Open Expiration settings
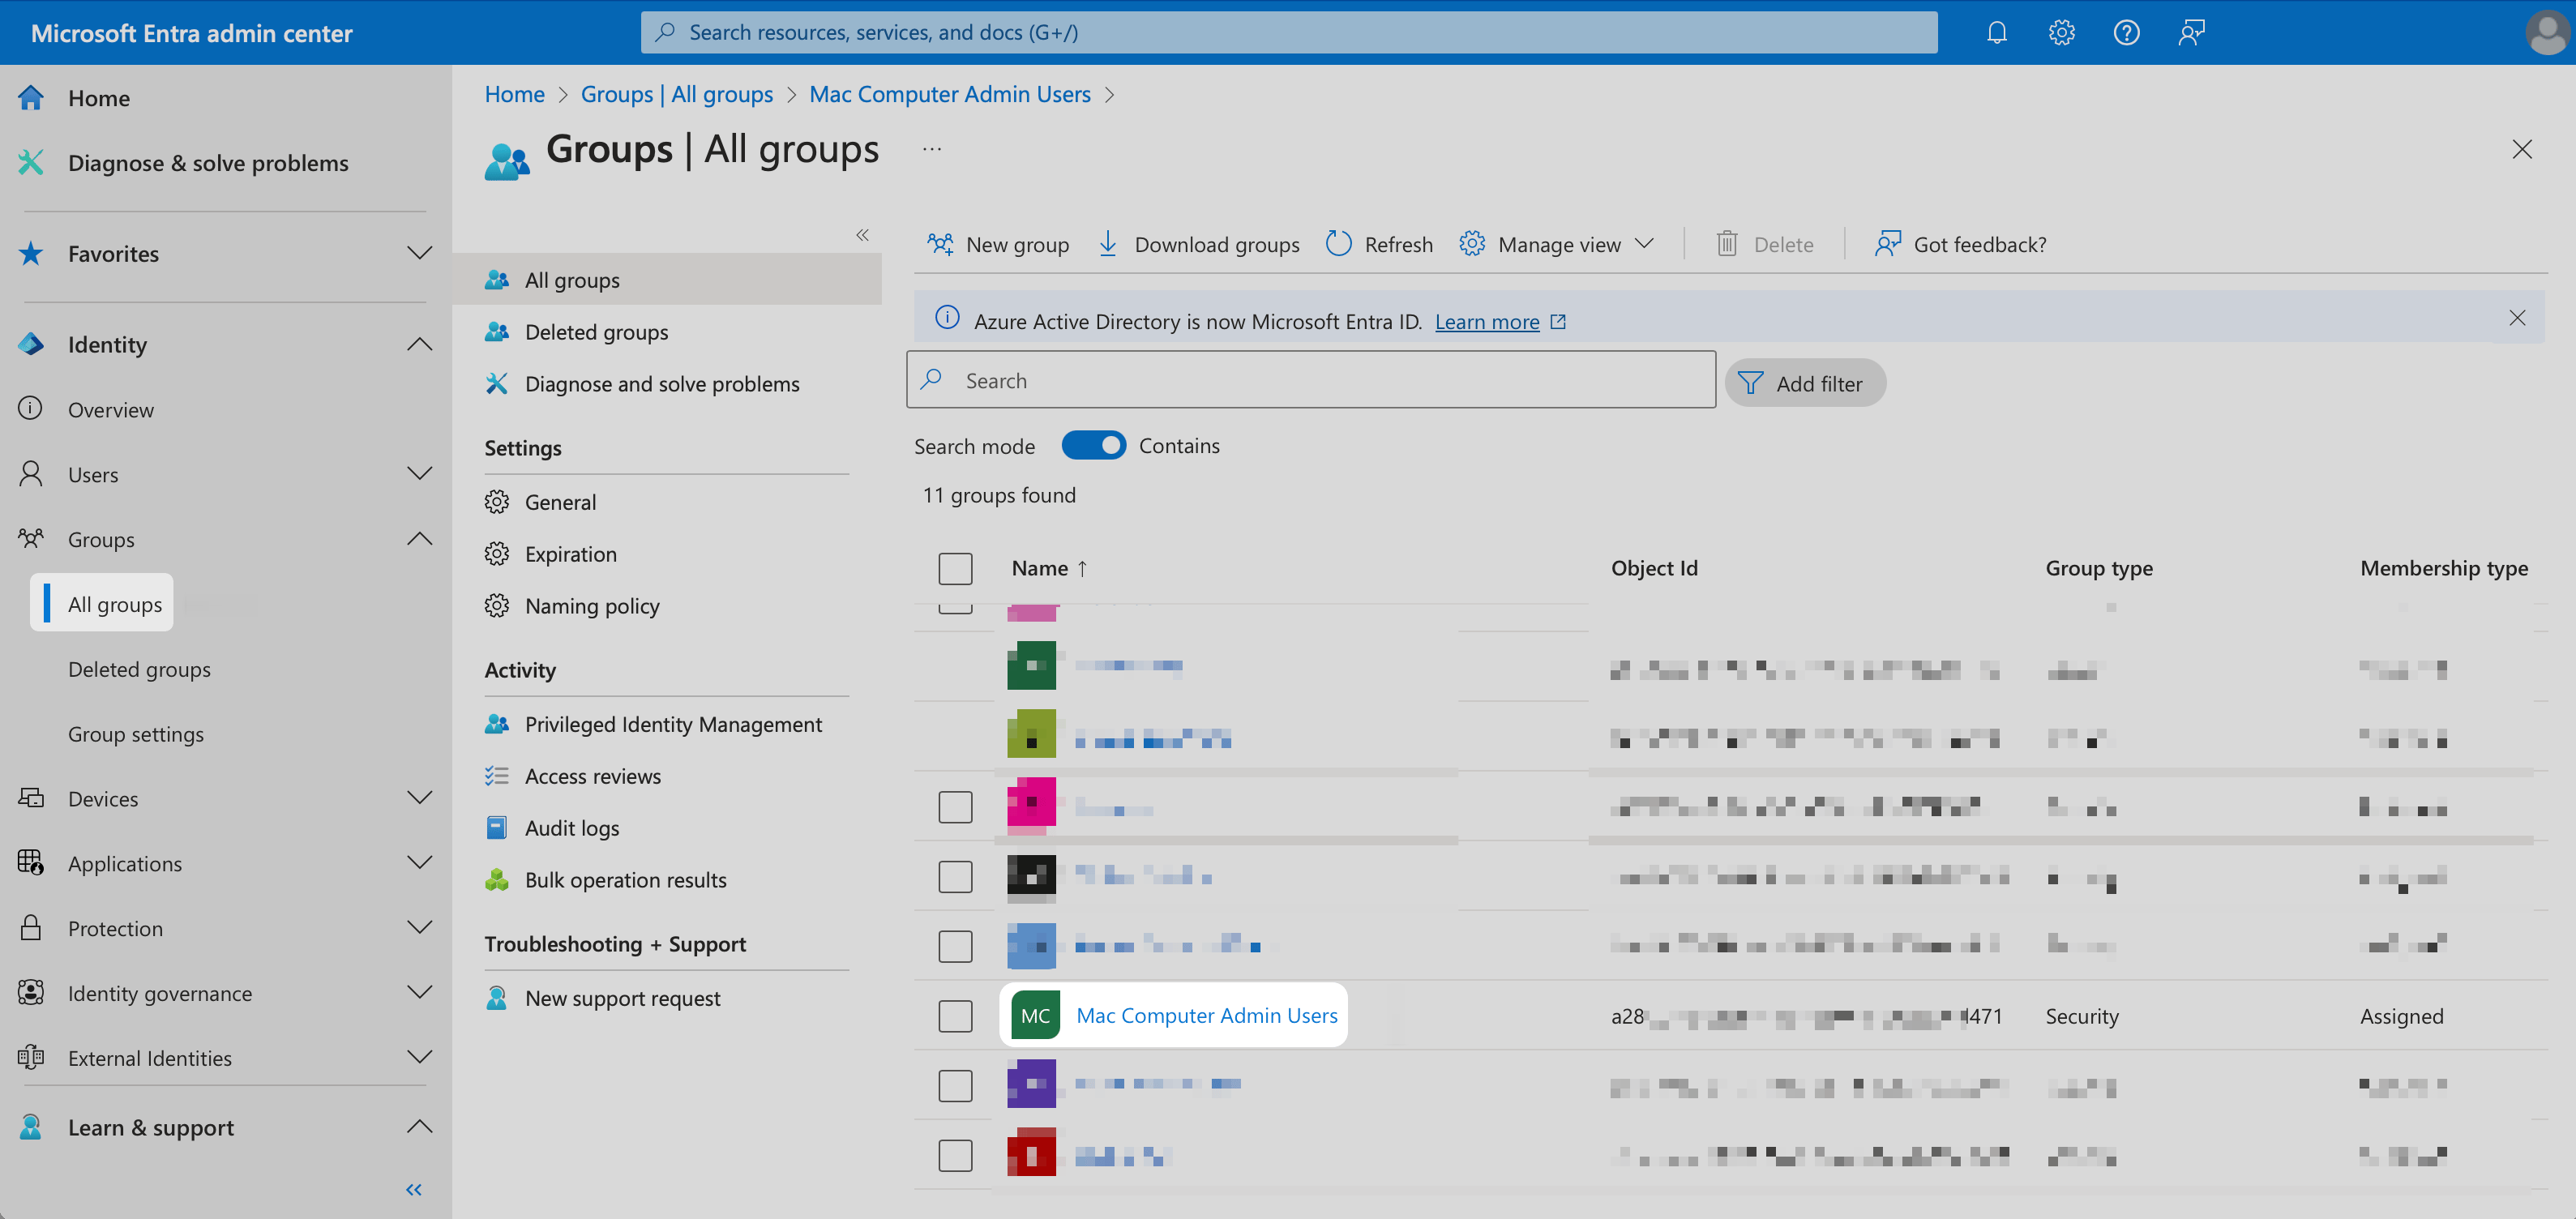Viewport: 2576px width, 1219px height. (x=570, y=553)
